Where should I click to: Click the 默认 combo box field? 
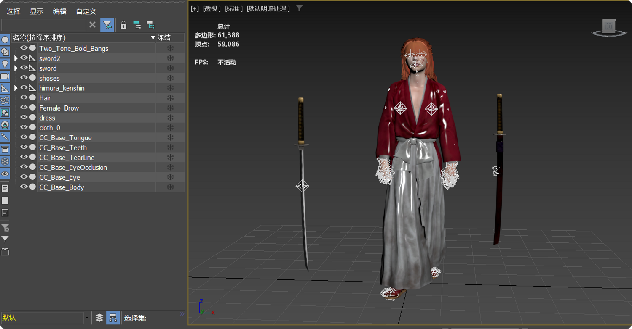pyautogui.click(x=42, y=318)
